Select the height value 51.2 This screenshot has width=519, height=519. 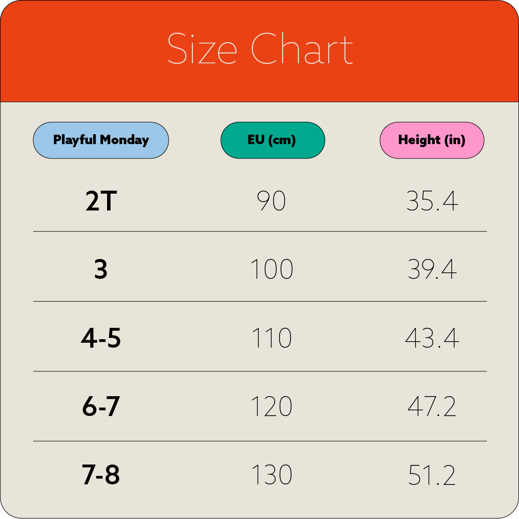[432, 475]
